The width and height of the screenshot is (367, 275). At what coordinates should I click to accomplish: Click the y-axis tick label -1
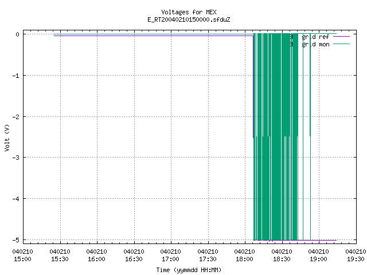coord(15,76)
